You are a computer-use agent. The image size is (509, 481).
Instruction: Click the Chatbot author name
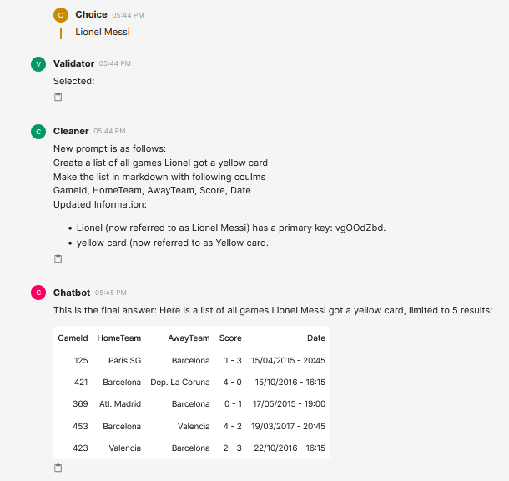(x=72, y=293)
